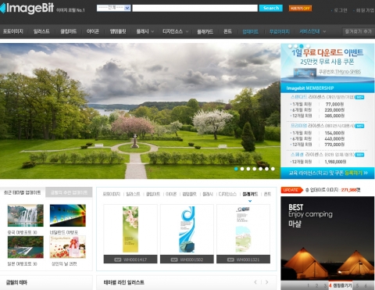Open the gift box cartoon thumbnail

68,247
